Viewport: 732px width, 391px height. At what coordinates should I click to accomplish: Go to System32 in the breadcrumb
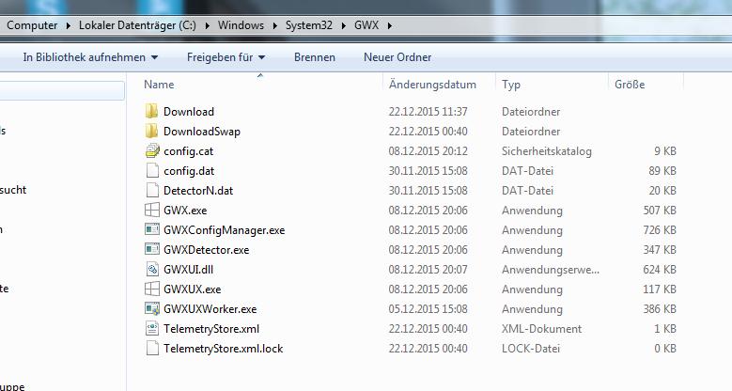pos(309,25)
